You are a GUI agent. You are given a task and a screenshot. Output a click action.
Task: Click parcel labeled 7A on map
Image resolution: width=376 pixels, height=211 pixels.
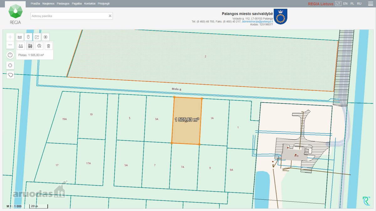click(x=183, y=167)
